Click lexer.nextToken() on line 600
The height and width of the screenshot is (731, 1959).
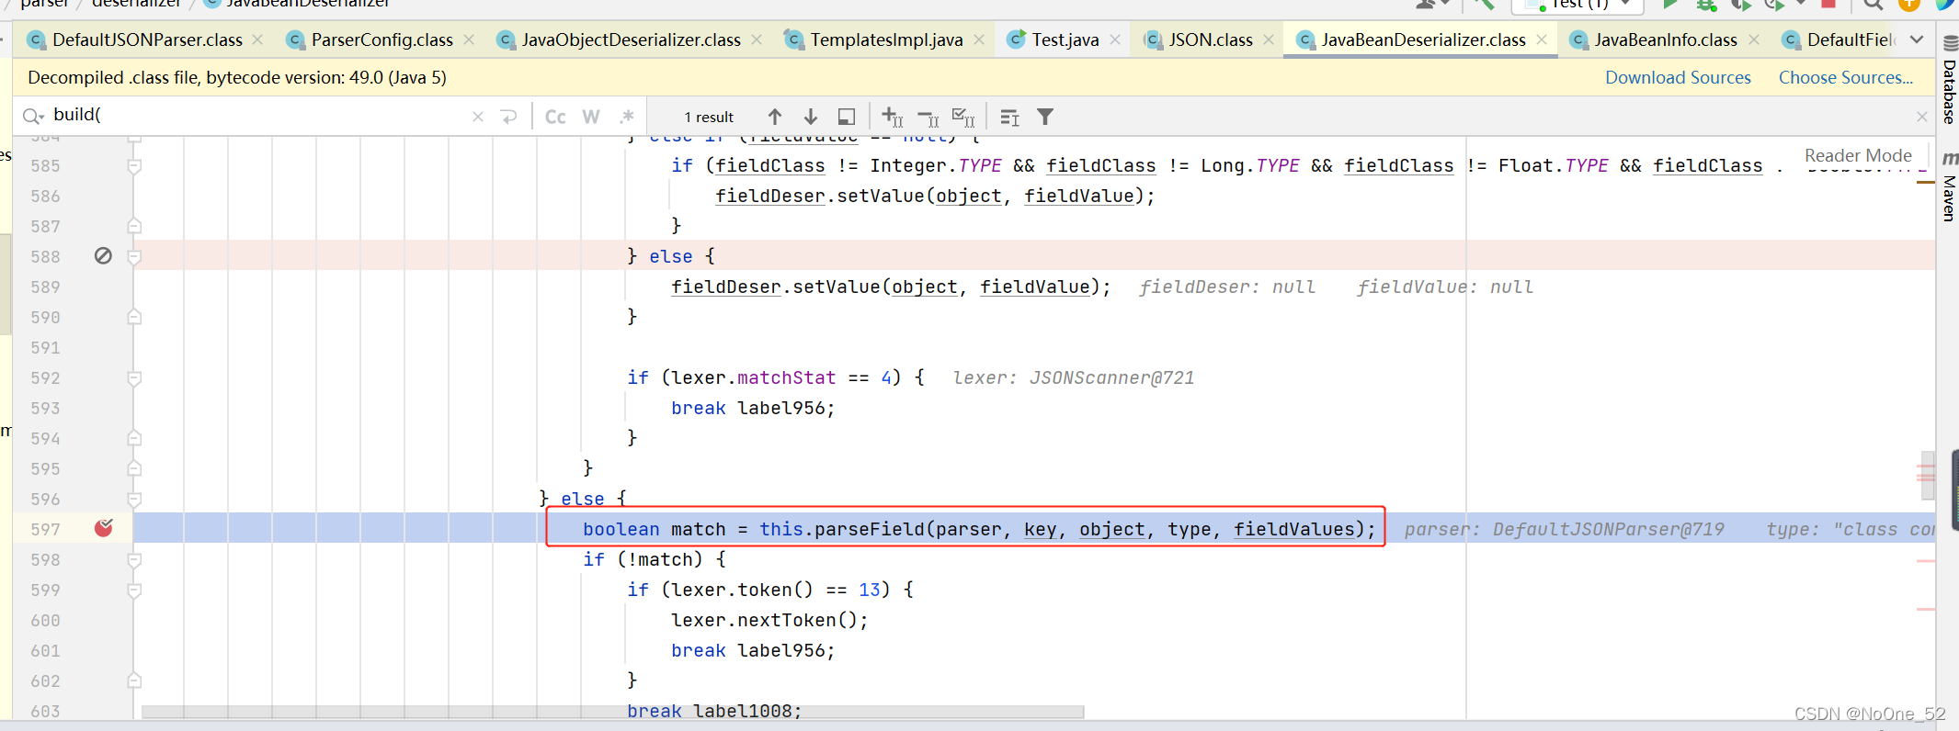(769, 620)
